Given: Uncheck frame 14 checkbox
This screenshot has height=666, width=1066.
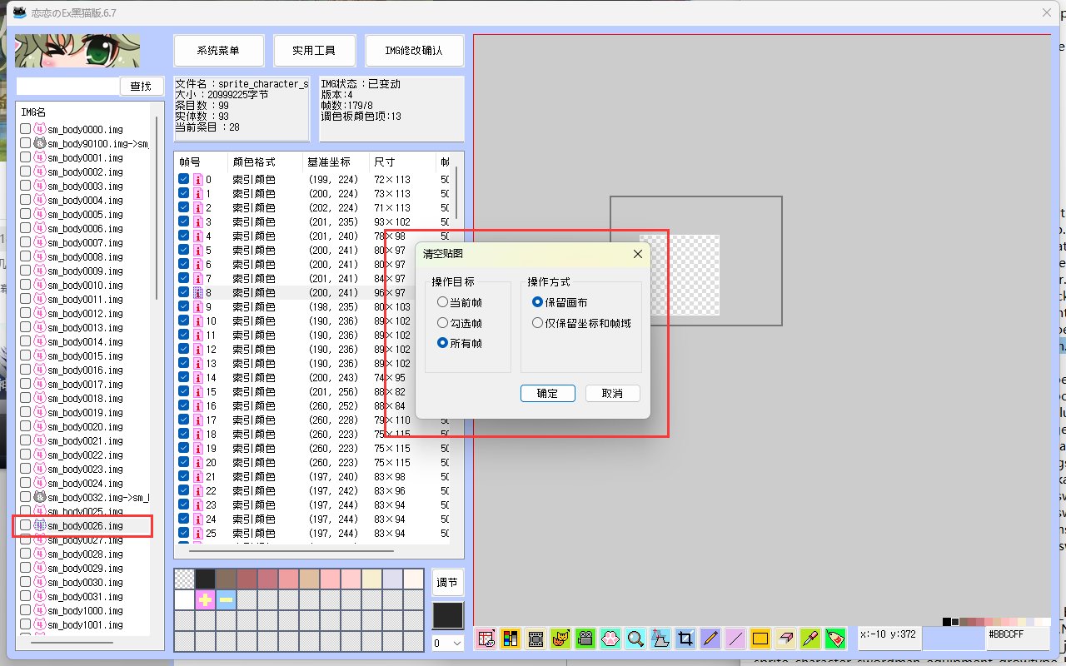Looking at the screenshot, I should pos(183,378).
